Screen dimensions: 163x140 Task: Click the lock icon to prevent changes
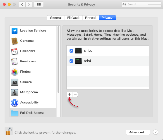[9, 131]
